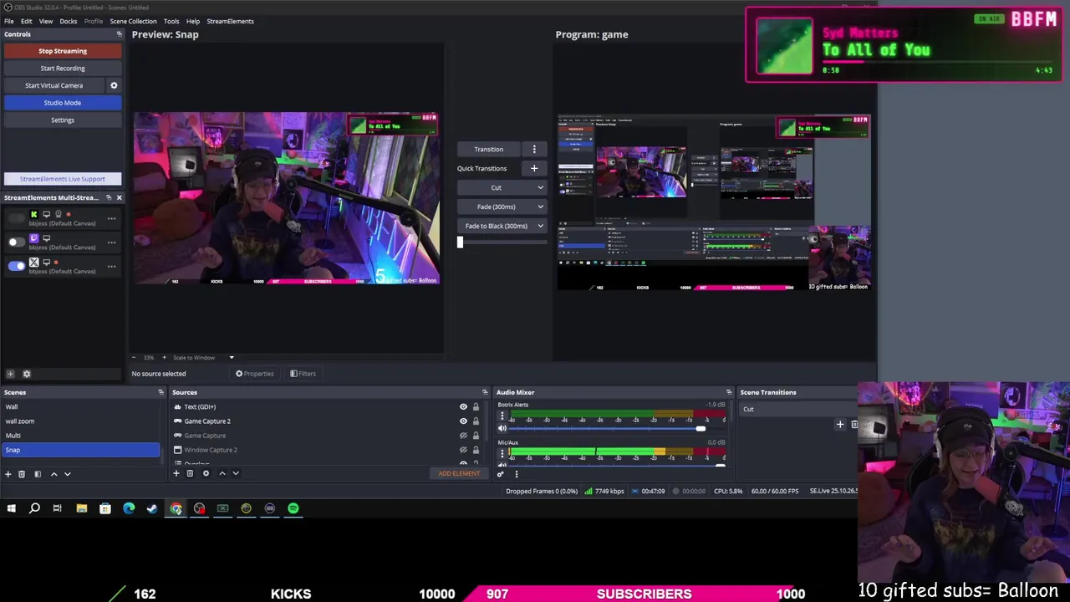1070x602 pixels.
Task: Pop out the Sources dock
Action: [x=484, y=392]
